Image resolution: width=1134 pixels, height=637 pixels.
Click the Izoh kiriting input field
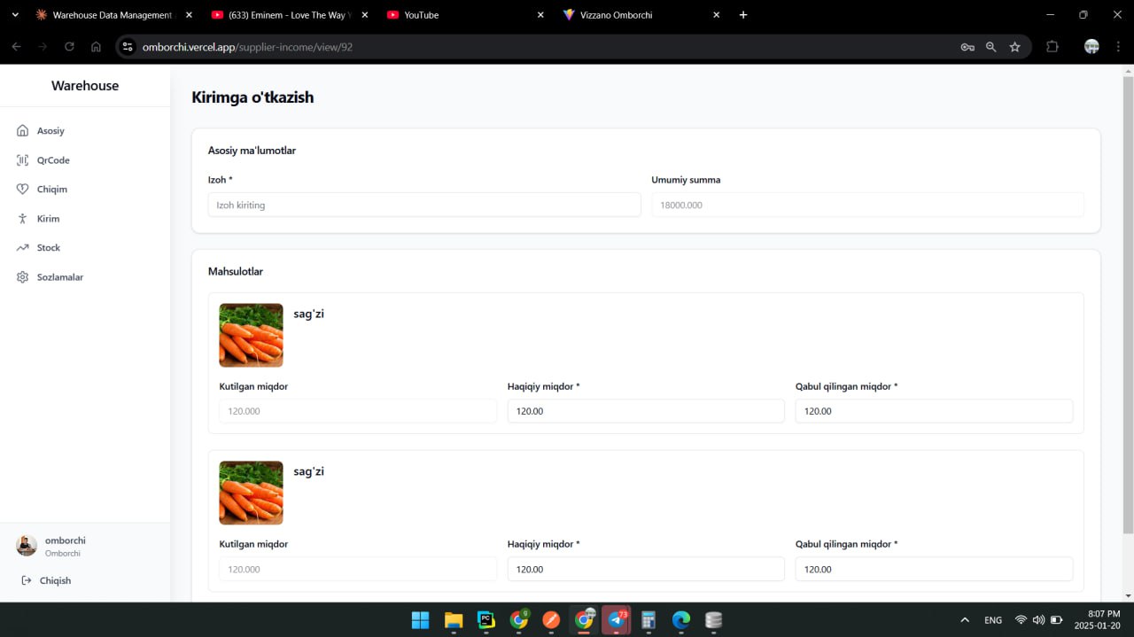click(x=423, y=205)
